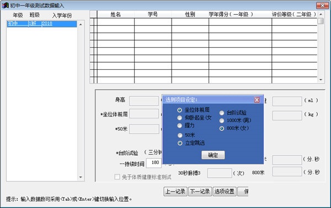This screenshot has height=208, width=331.
Task: Click the 性别 column header
Action: point(190,14)
